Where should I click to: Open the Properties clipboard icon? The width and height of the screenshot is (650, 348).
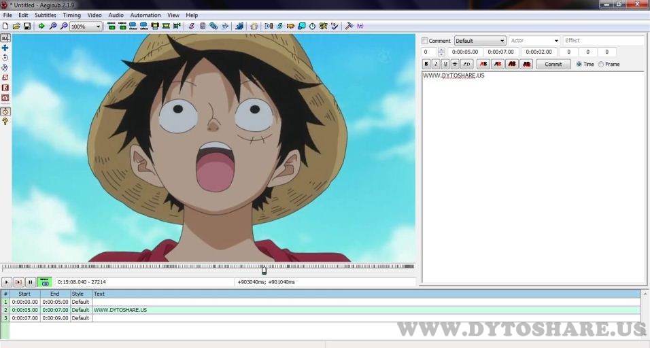pyautogui.click(x=203, y=26)
